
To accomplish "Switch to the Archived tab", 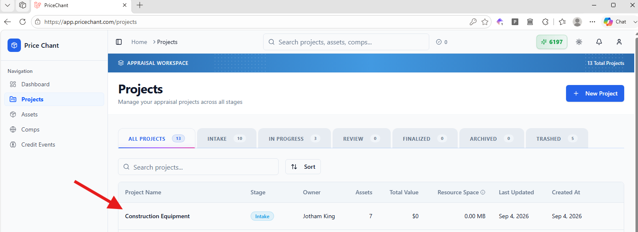I will coord(492,139).
